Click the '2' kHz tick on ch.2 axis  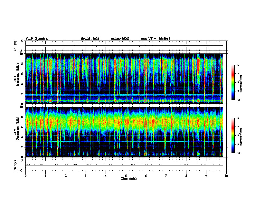[23, 147]
